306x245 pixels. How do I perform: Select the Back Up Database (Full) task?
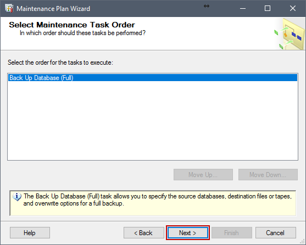(x=153, y=78)
